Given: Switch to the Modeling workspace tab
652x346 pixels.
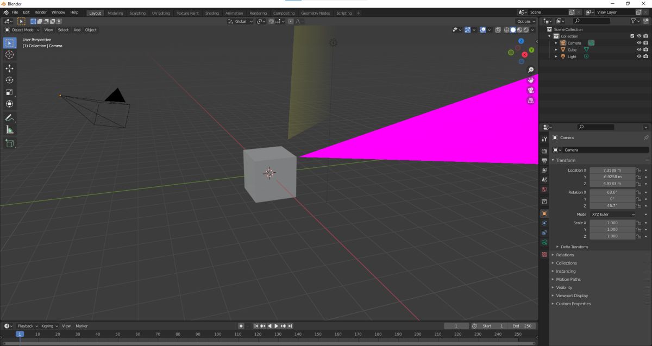Looking at the screenshot, I should [115, 13].
